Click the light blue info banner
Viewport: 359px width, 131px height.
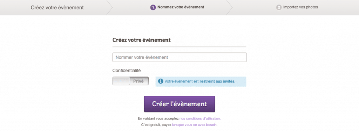(x=201, y=81)
